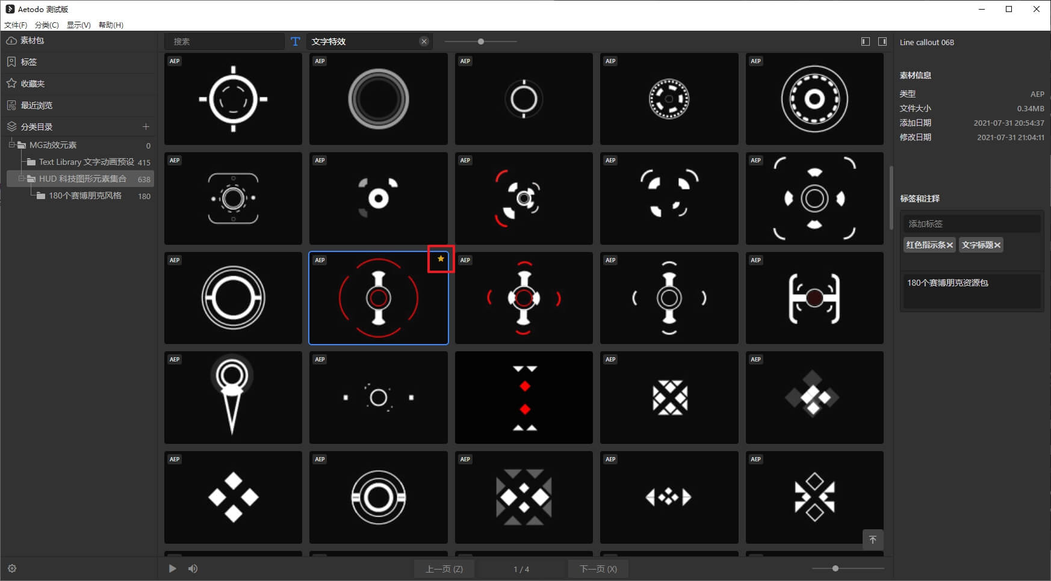1051x581 pixels.
Task: Toggle the favorite star on selected thumbnail
Action: point(441,259)
